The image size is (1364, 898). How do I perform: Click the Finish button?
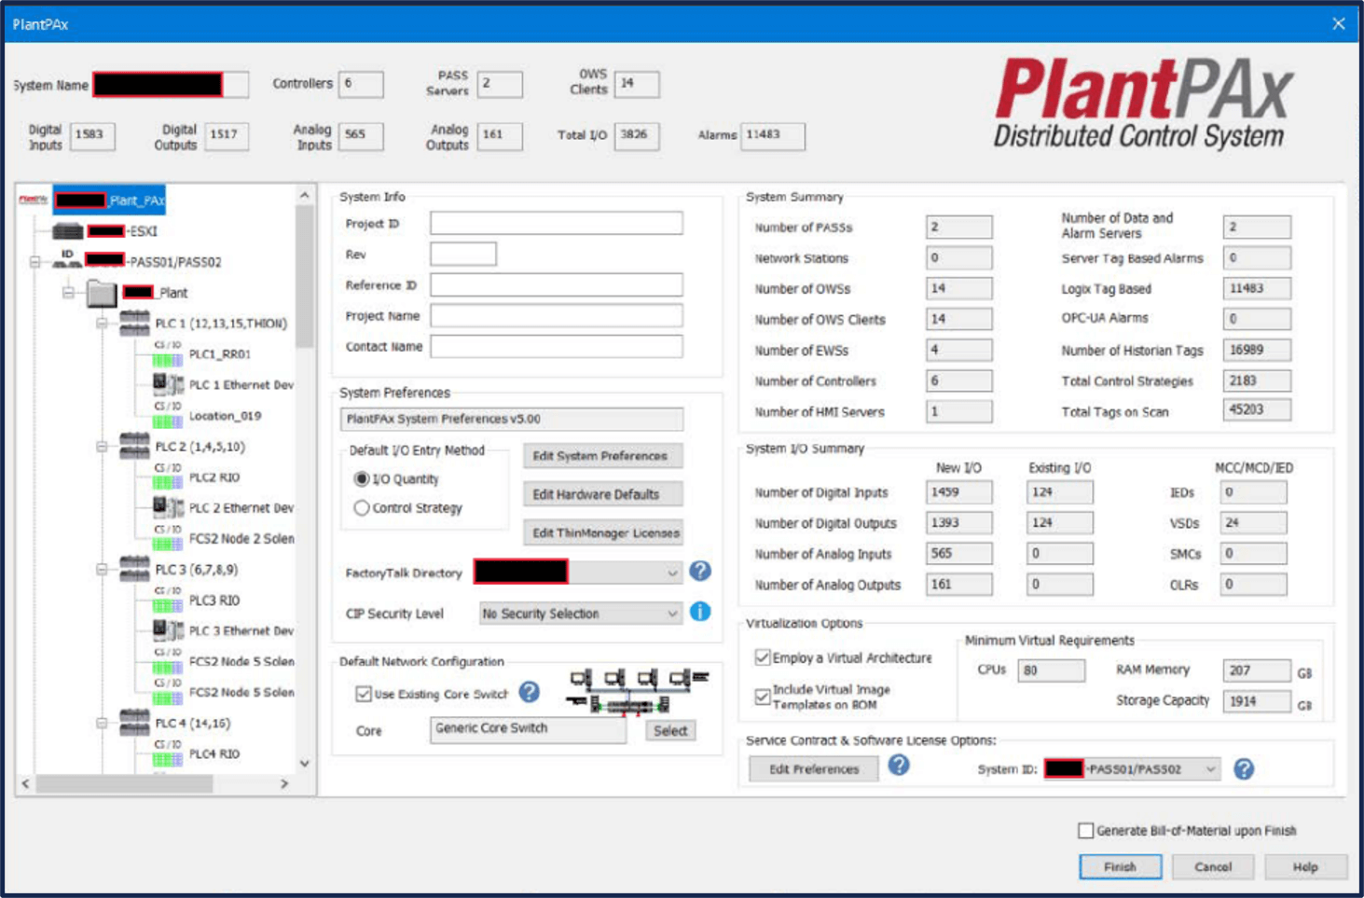point(1120,866)
